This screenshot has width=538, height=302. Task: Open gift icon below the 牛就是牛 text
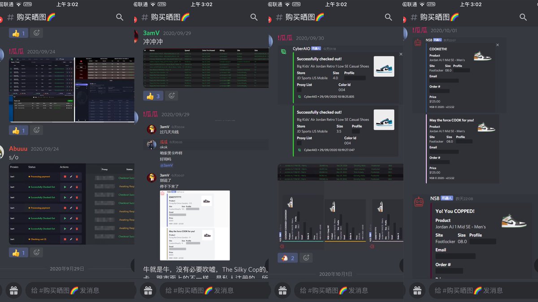pos(148,290)
